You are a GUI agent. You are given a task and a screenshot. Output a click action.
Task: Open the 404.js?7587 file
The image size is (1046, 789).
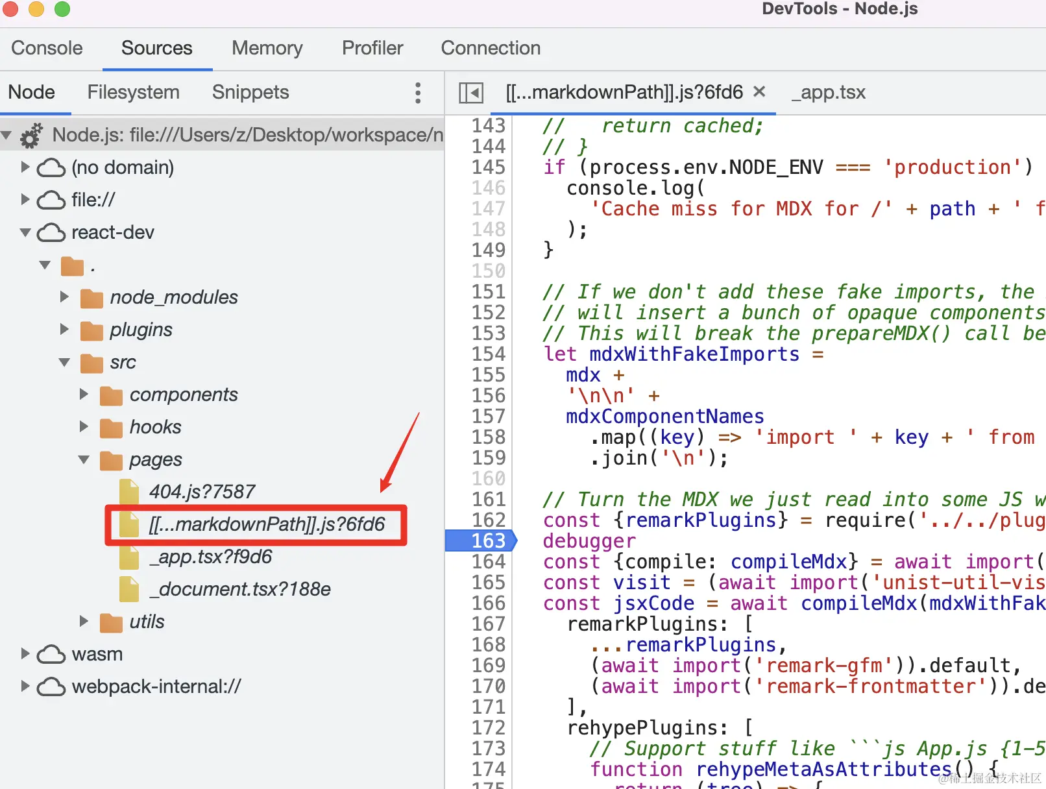tap(202, 492)
